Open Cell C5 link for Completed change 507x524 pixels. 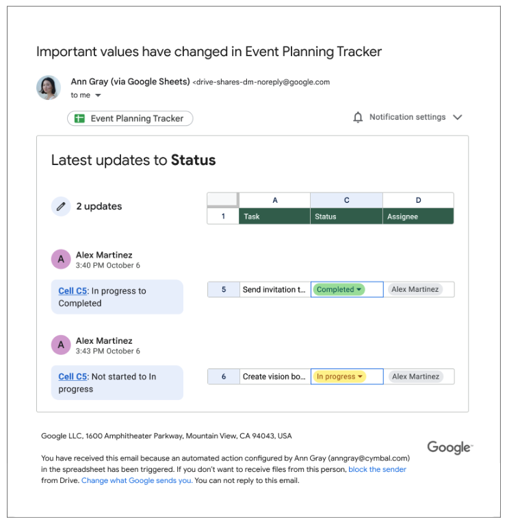73,291
